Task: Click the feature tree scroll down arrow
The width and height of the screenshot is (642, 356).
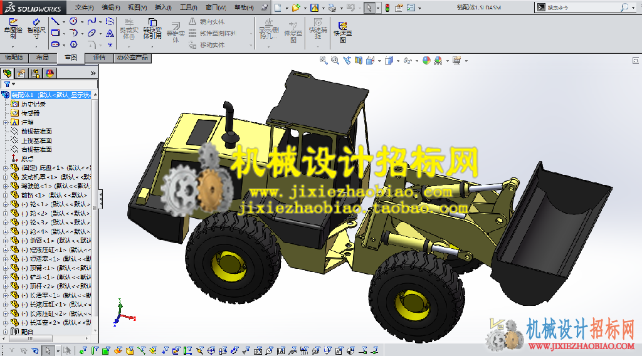Action: click(x=95, y=331)
